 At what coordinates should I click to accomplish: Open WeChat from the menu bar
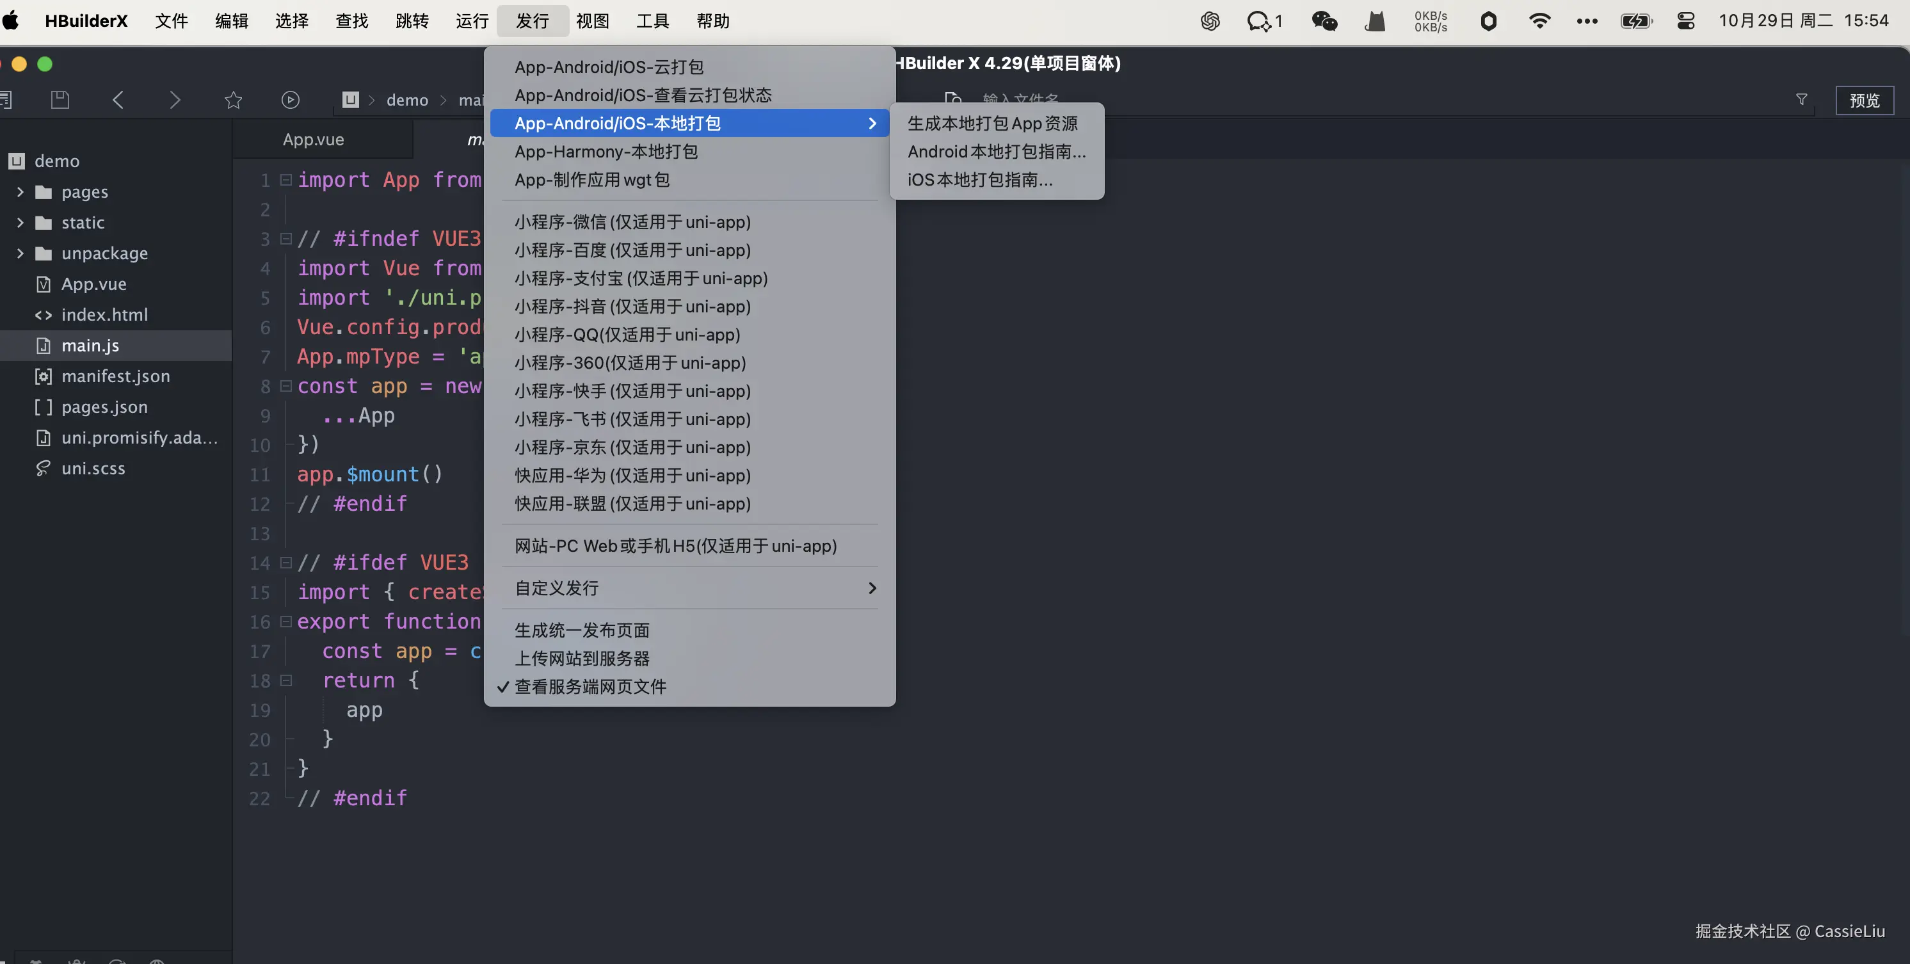tap(1324, 20)
